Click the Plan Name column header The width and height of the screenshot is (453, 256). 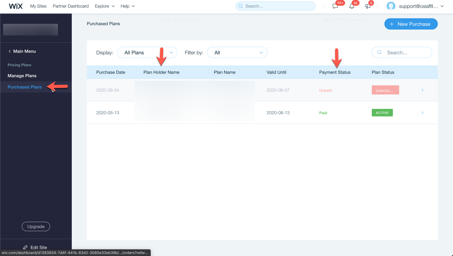[x=225, y=72]
